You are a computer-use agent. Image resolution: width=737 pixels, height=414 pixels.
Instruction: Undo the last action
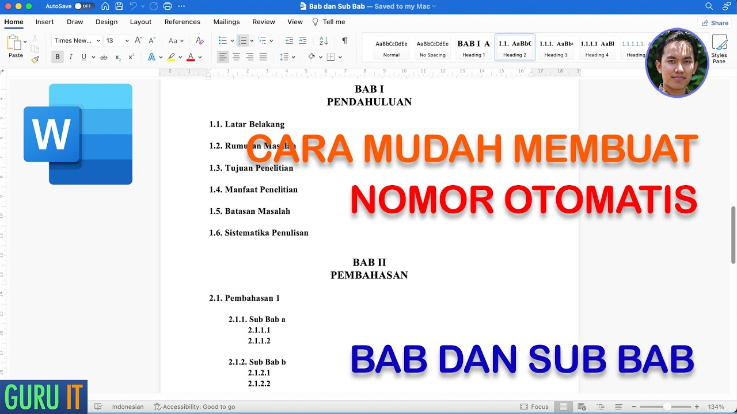pos(134,6)
